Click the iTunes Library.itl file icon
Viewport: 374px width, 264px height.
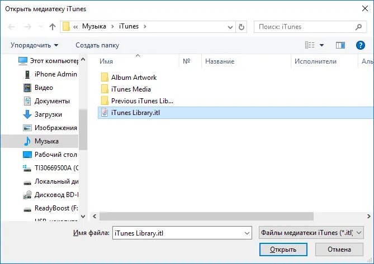coord(105,113)
